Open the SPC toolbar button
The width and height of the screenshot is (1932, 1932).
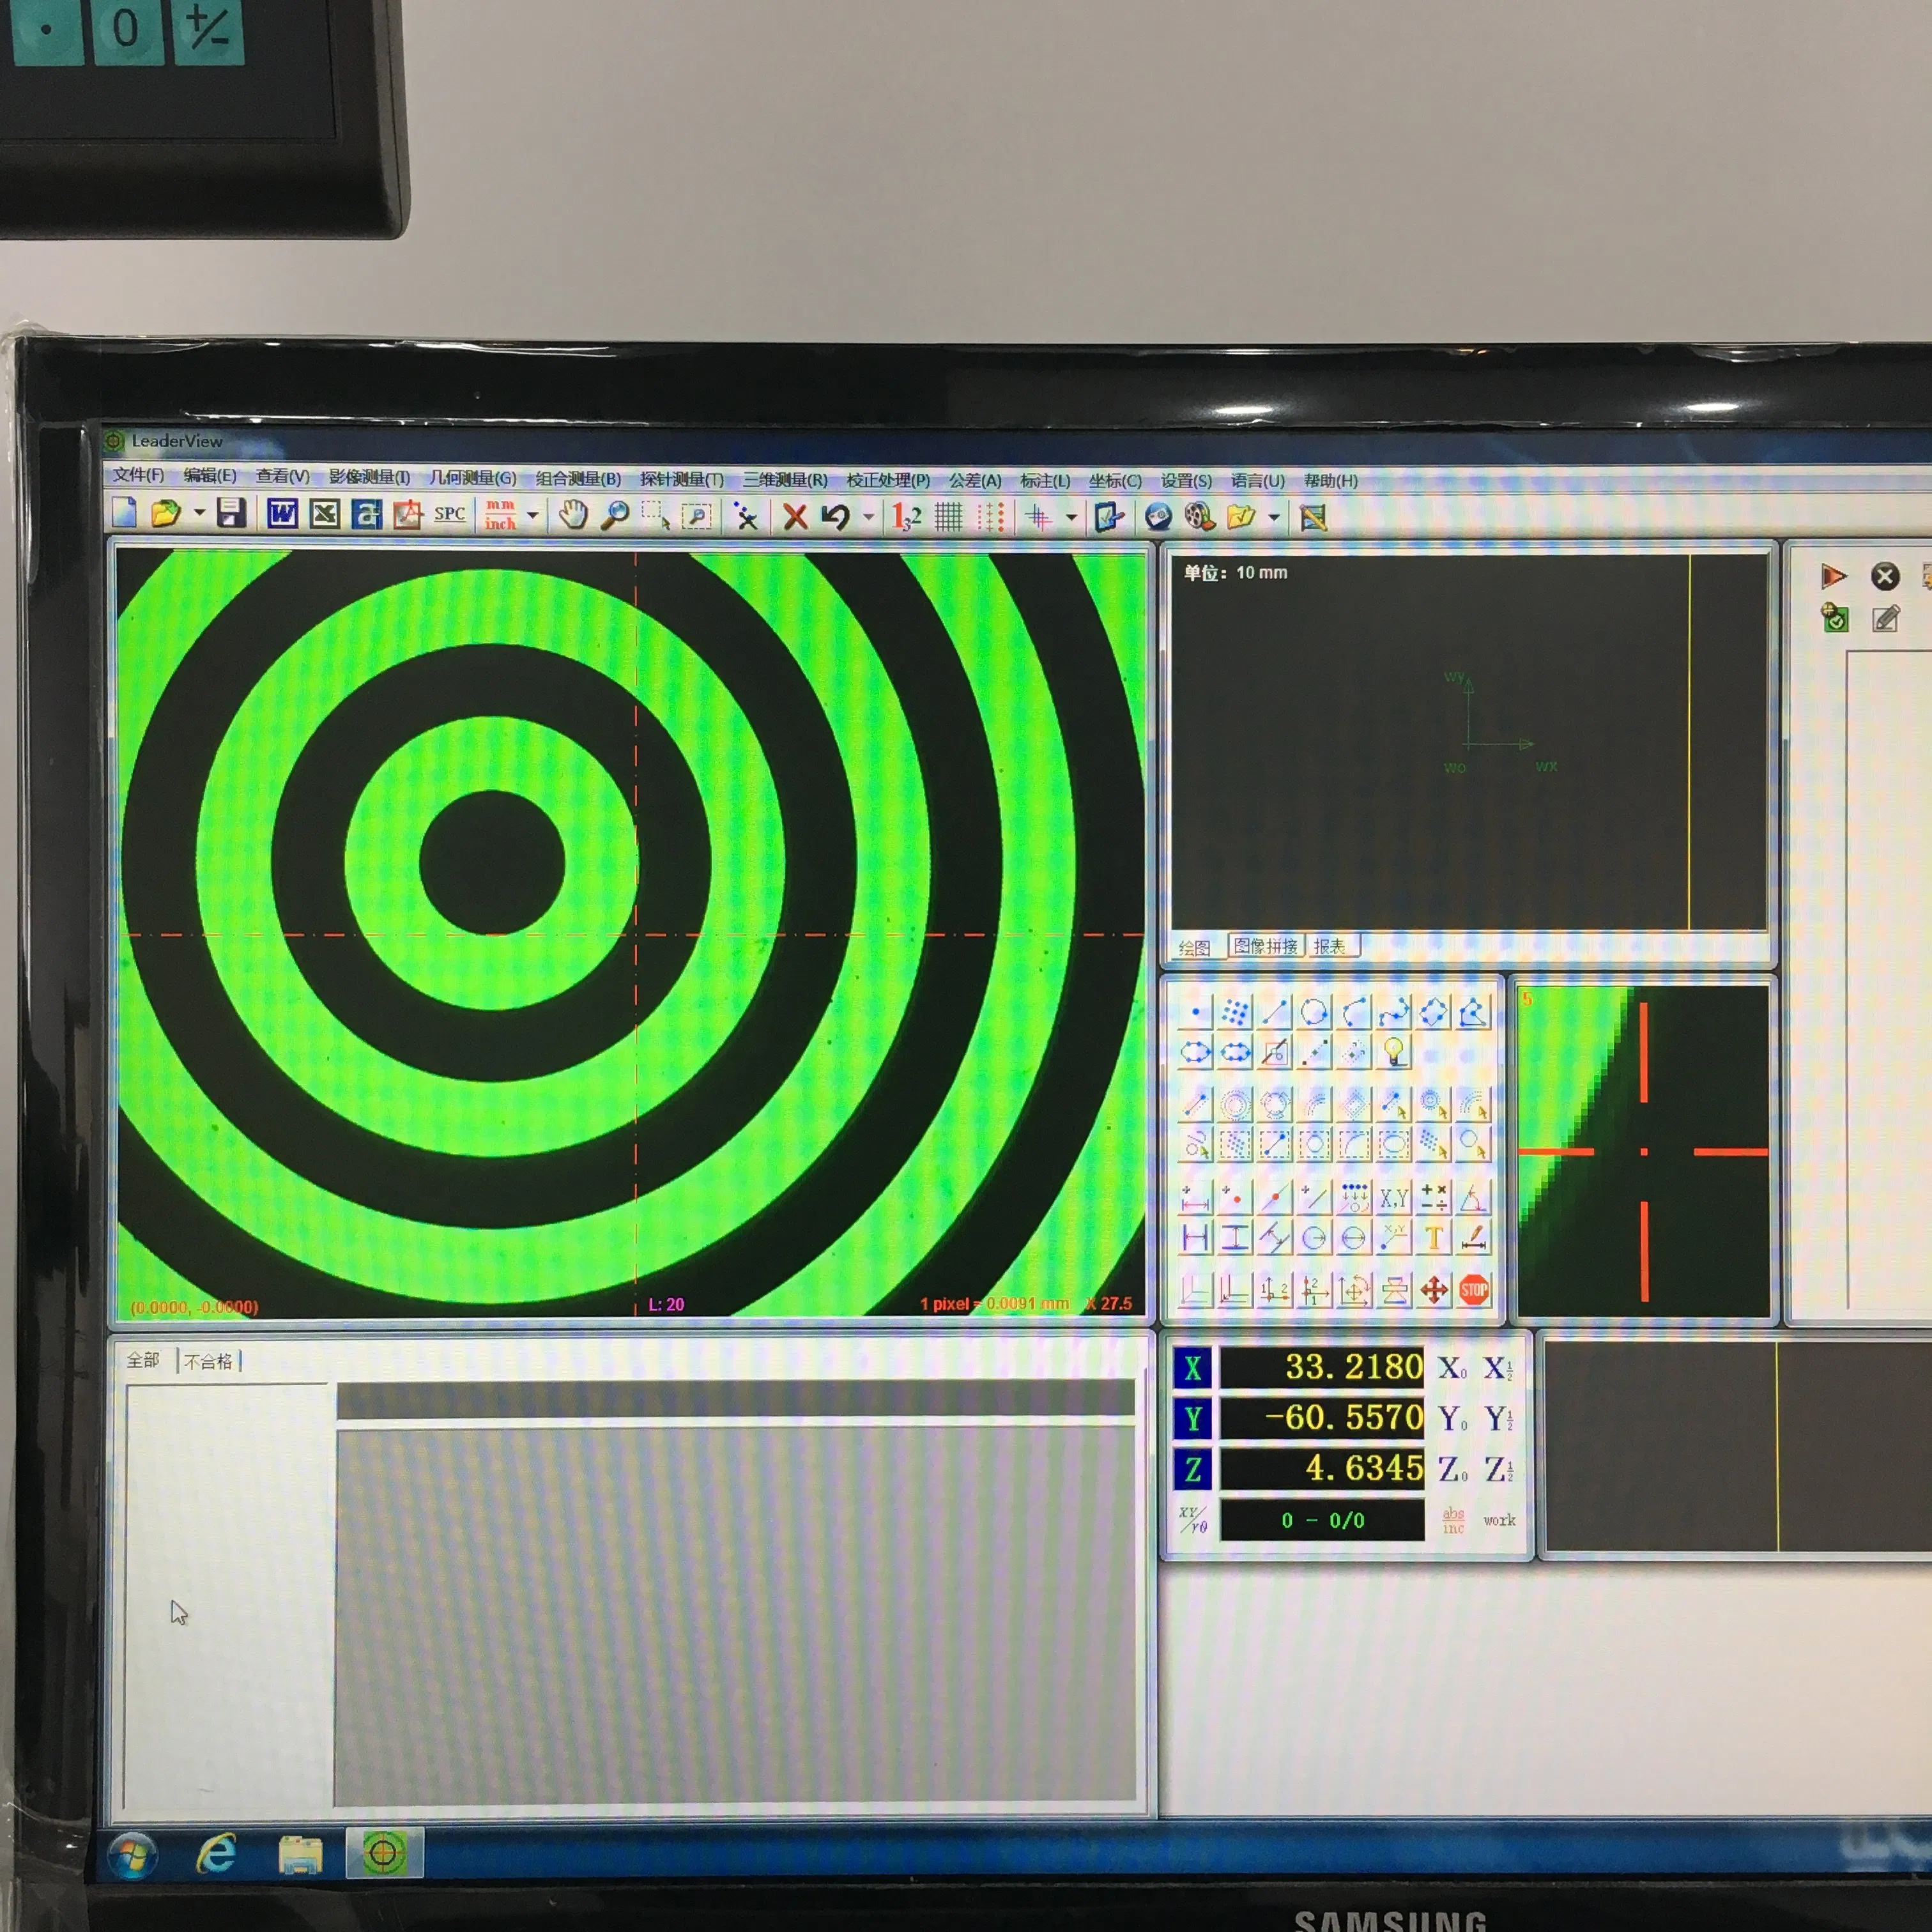click(x=449, y=514)
